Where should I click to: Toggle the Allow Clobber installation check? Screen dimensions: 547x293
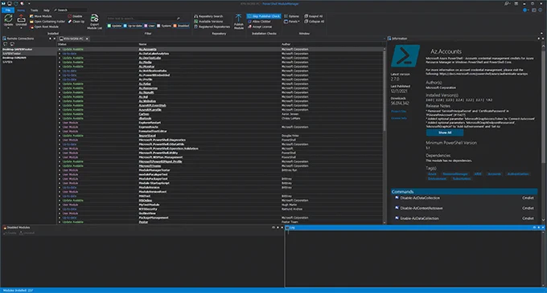259,22
